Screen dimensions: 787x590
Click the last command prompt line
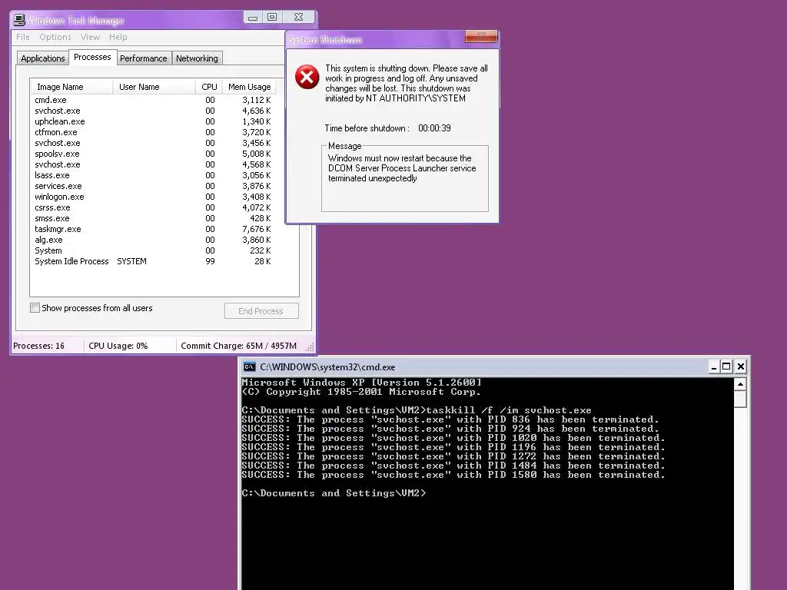pyautogui.click(x=334, y=493)
